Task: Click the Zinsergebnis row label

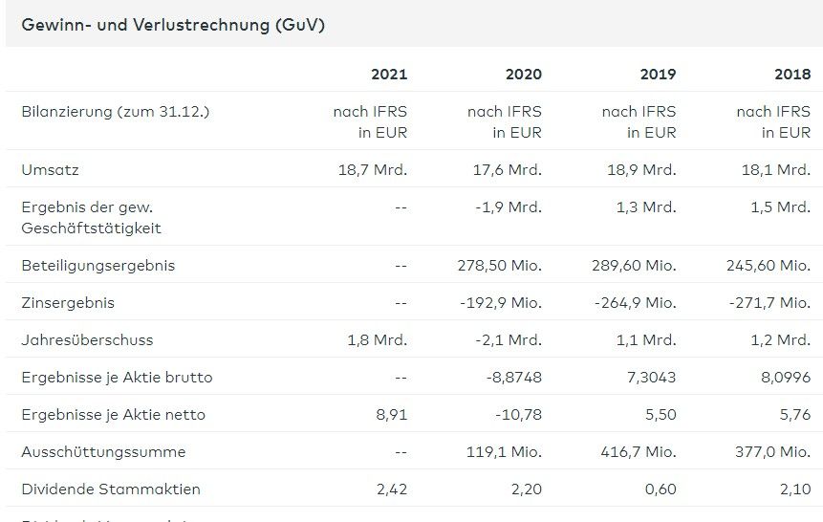Action: click(x=68, y=303)
